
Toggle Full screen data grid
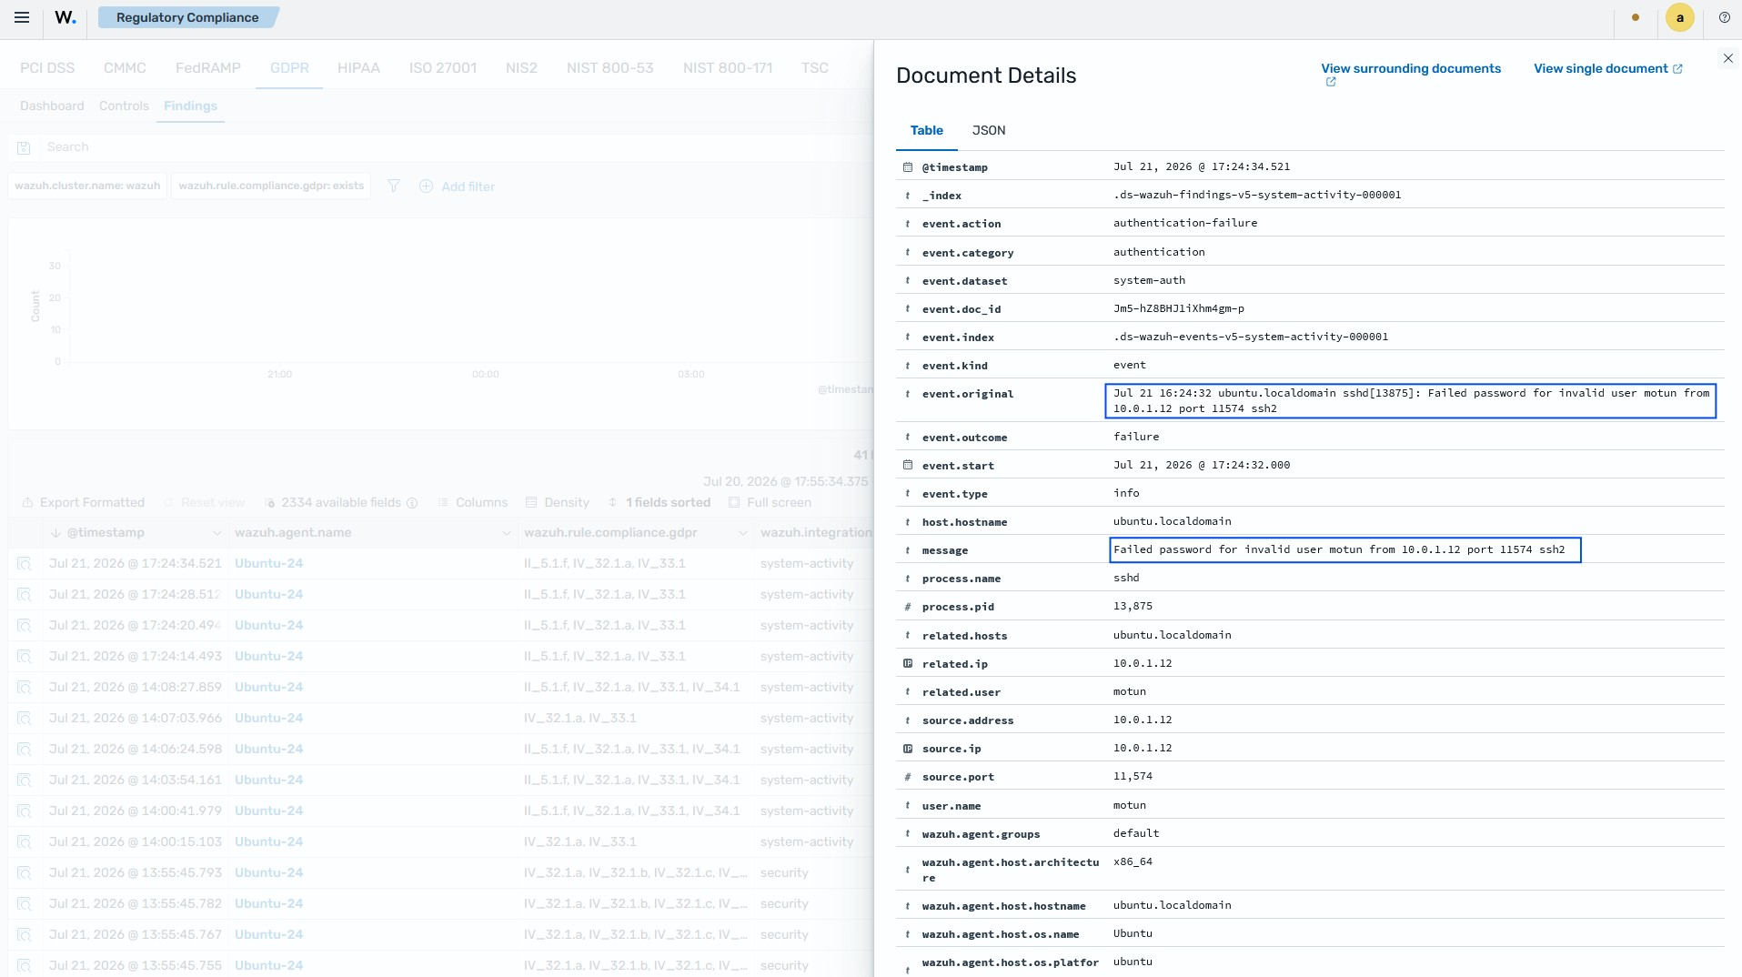click(x=770, y=502)
